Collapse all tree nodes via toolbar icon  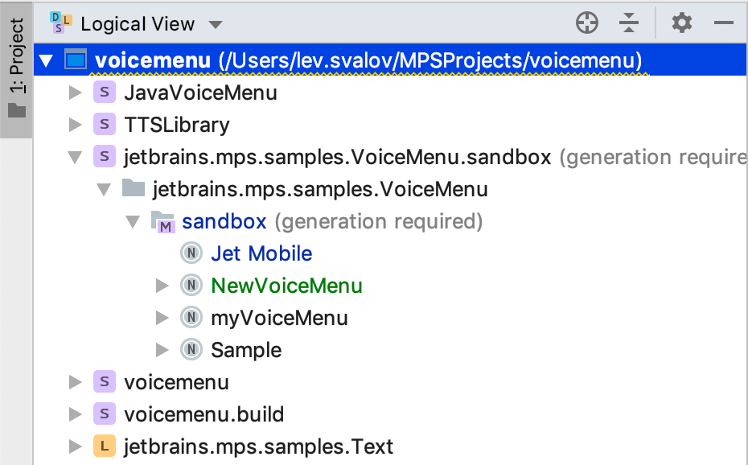click(x=629, y=23)
